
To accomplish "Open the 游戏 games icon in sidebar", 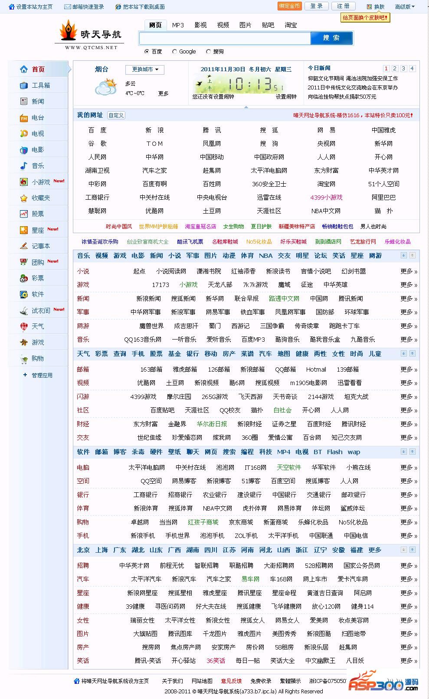I will pos(24,342).
